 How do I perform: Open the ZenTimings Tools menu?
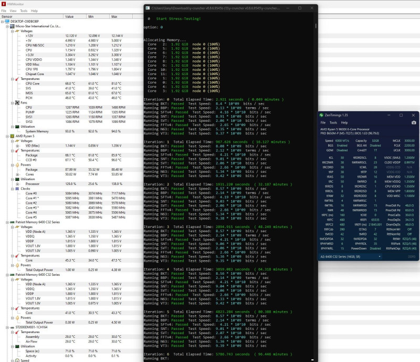(x=333, y=122)
